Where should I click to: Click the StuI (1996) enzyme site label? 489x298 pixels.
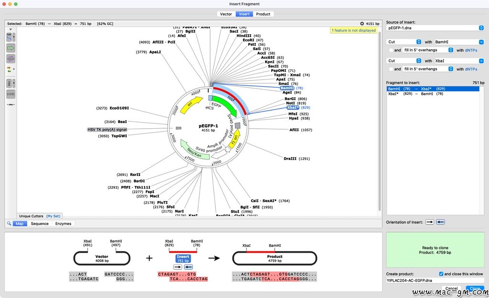pyautogui.click(x=241, y=211)
